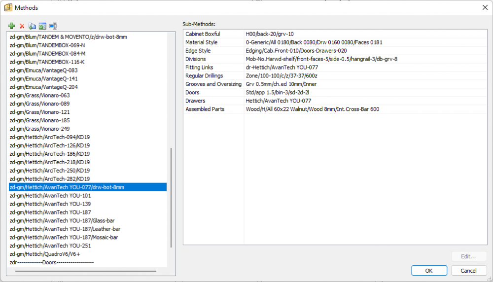Screen dimensions: 493x282
Task: Close the Methods dialog window
Action: pos(485,7)
